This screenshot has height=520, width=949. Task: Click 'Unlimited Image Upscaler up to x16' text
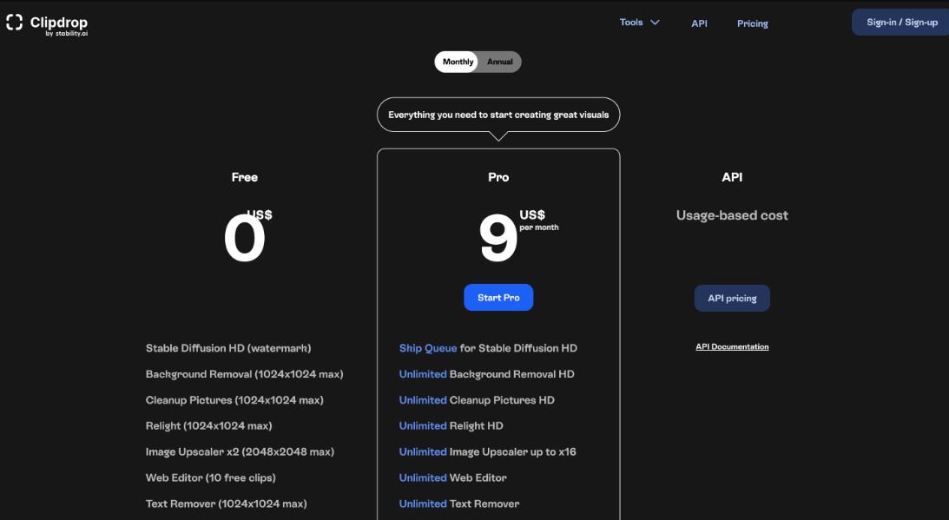click(488, 452)
